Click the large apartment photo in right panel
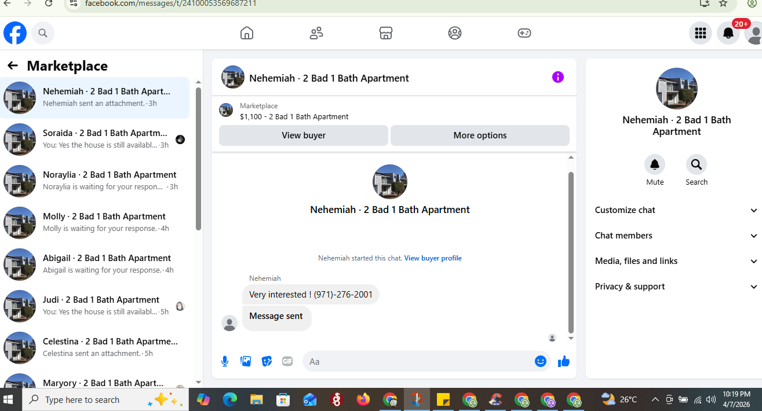 tap(677, 89)
